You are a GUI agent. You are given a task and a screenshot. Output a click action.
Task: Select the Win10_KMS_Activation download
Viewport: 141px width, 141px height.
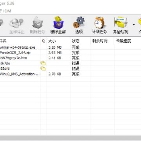click(x=20, y=74)
